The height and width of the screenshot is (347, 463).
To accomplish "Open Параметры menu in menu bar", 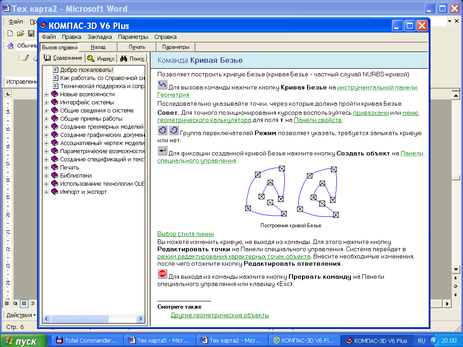I will click(133, 37).
